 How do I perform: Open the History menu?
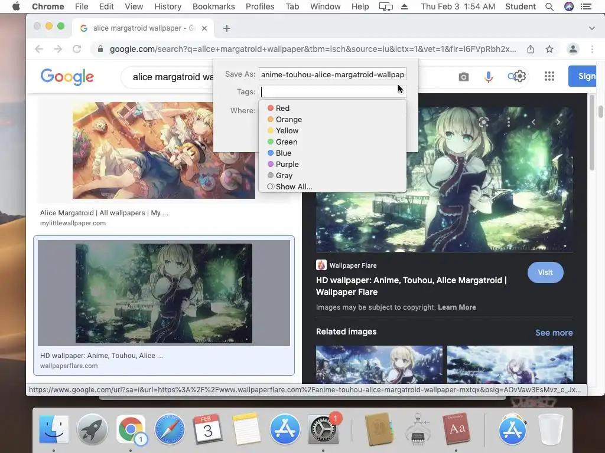168,6
